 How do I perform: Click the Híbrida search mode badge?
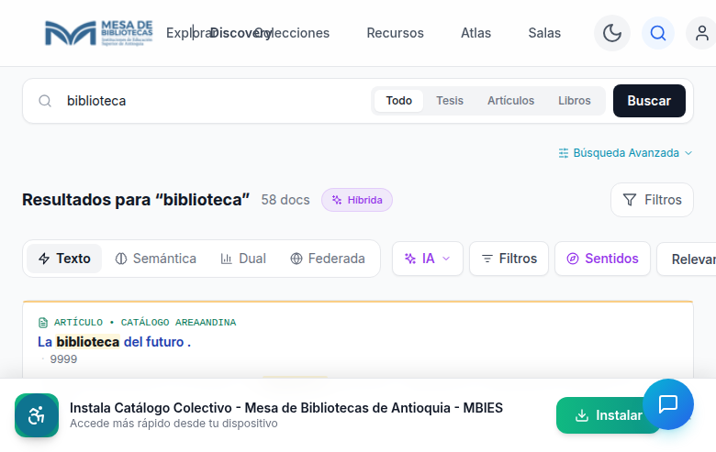pos(357,200)
